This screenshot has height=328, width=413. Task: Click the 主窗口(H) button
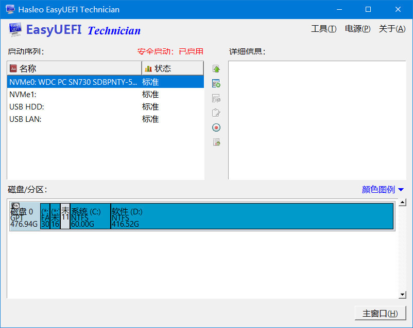point(380,313)
